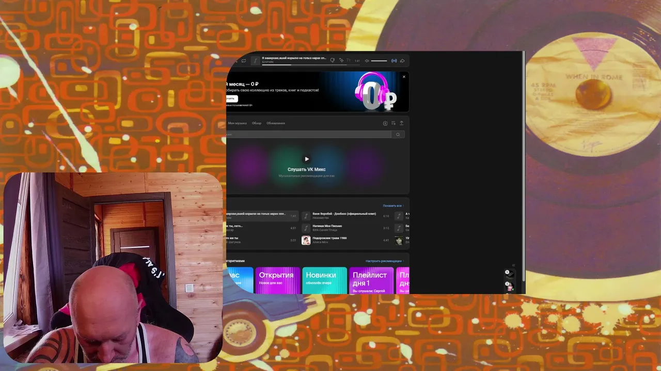Screen dimensions: 661x371
Task: Select the highlighted track lasting 1:41
Action: point(262,215)
